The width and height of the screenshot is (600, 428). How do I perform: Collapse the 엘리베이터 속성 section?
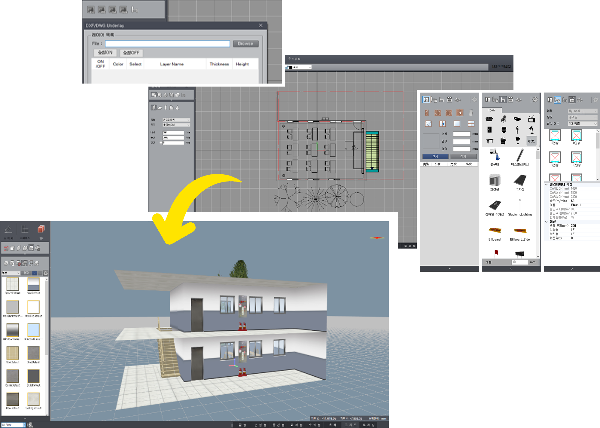point(546,184)
